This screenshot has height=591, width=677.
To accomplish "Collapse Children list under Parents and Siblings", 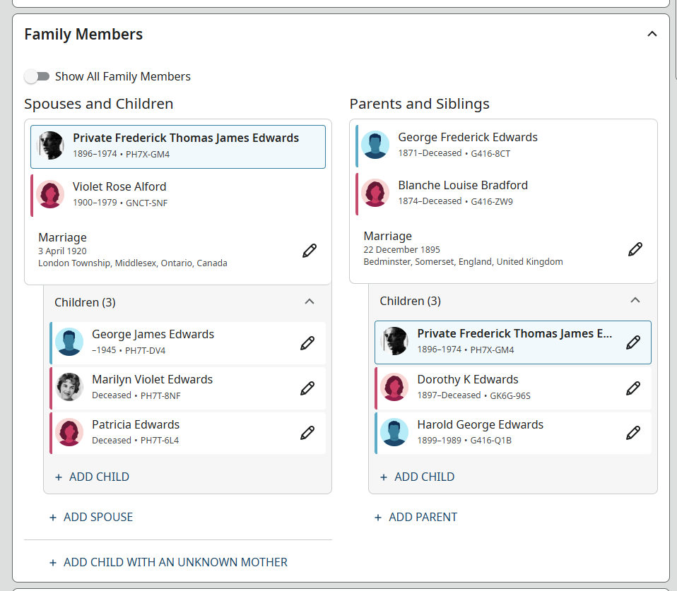I will click(x=635, y=300).
